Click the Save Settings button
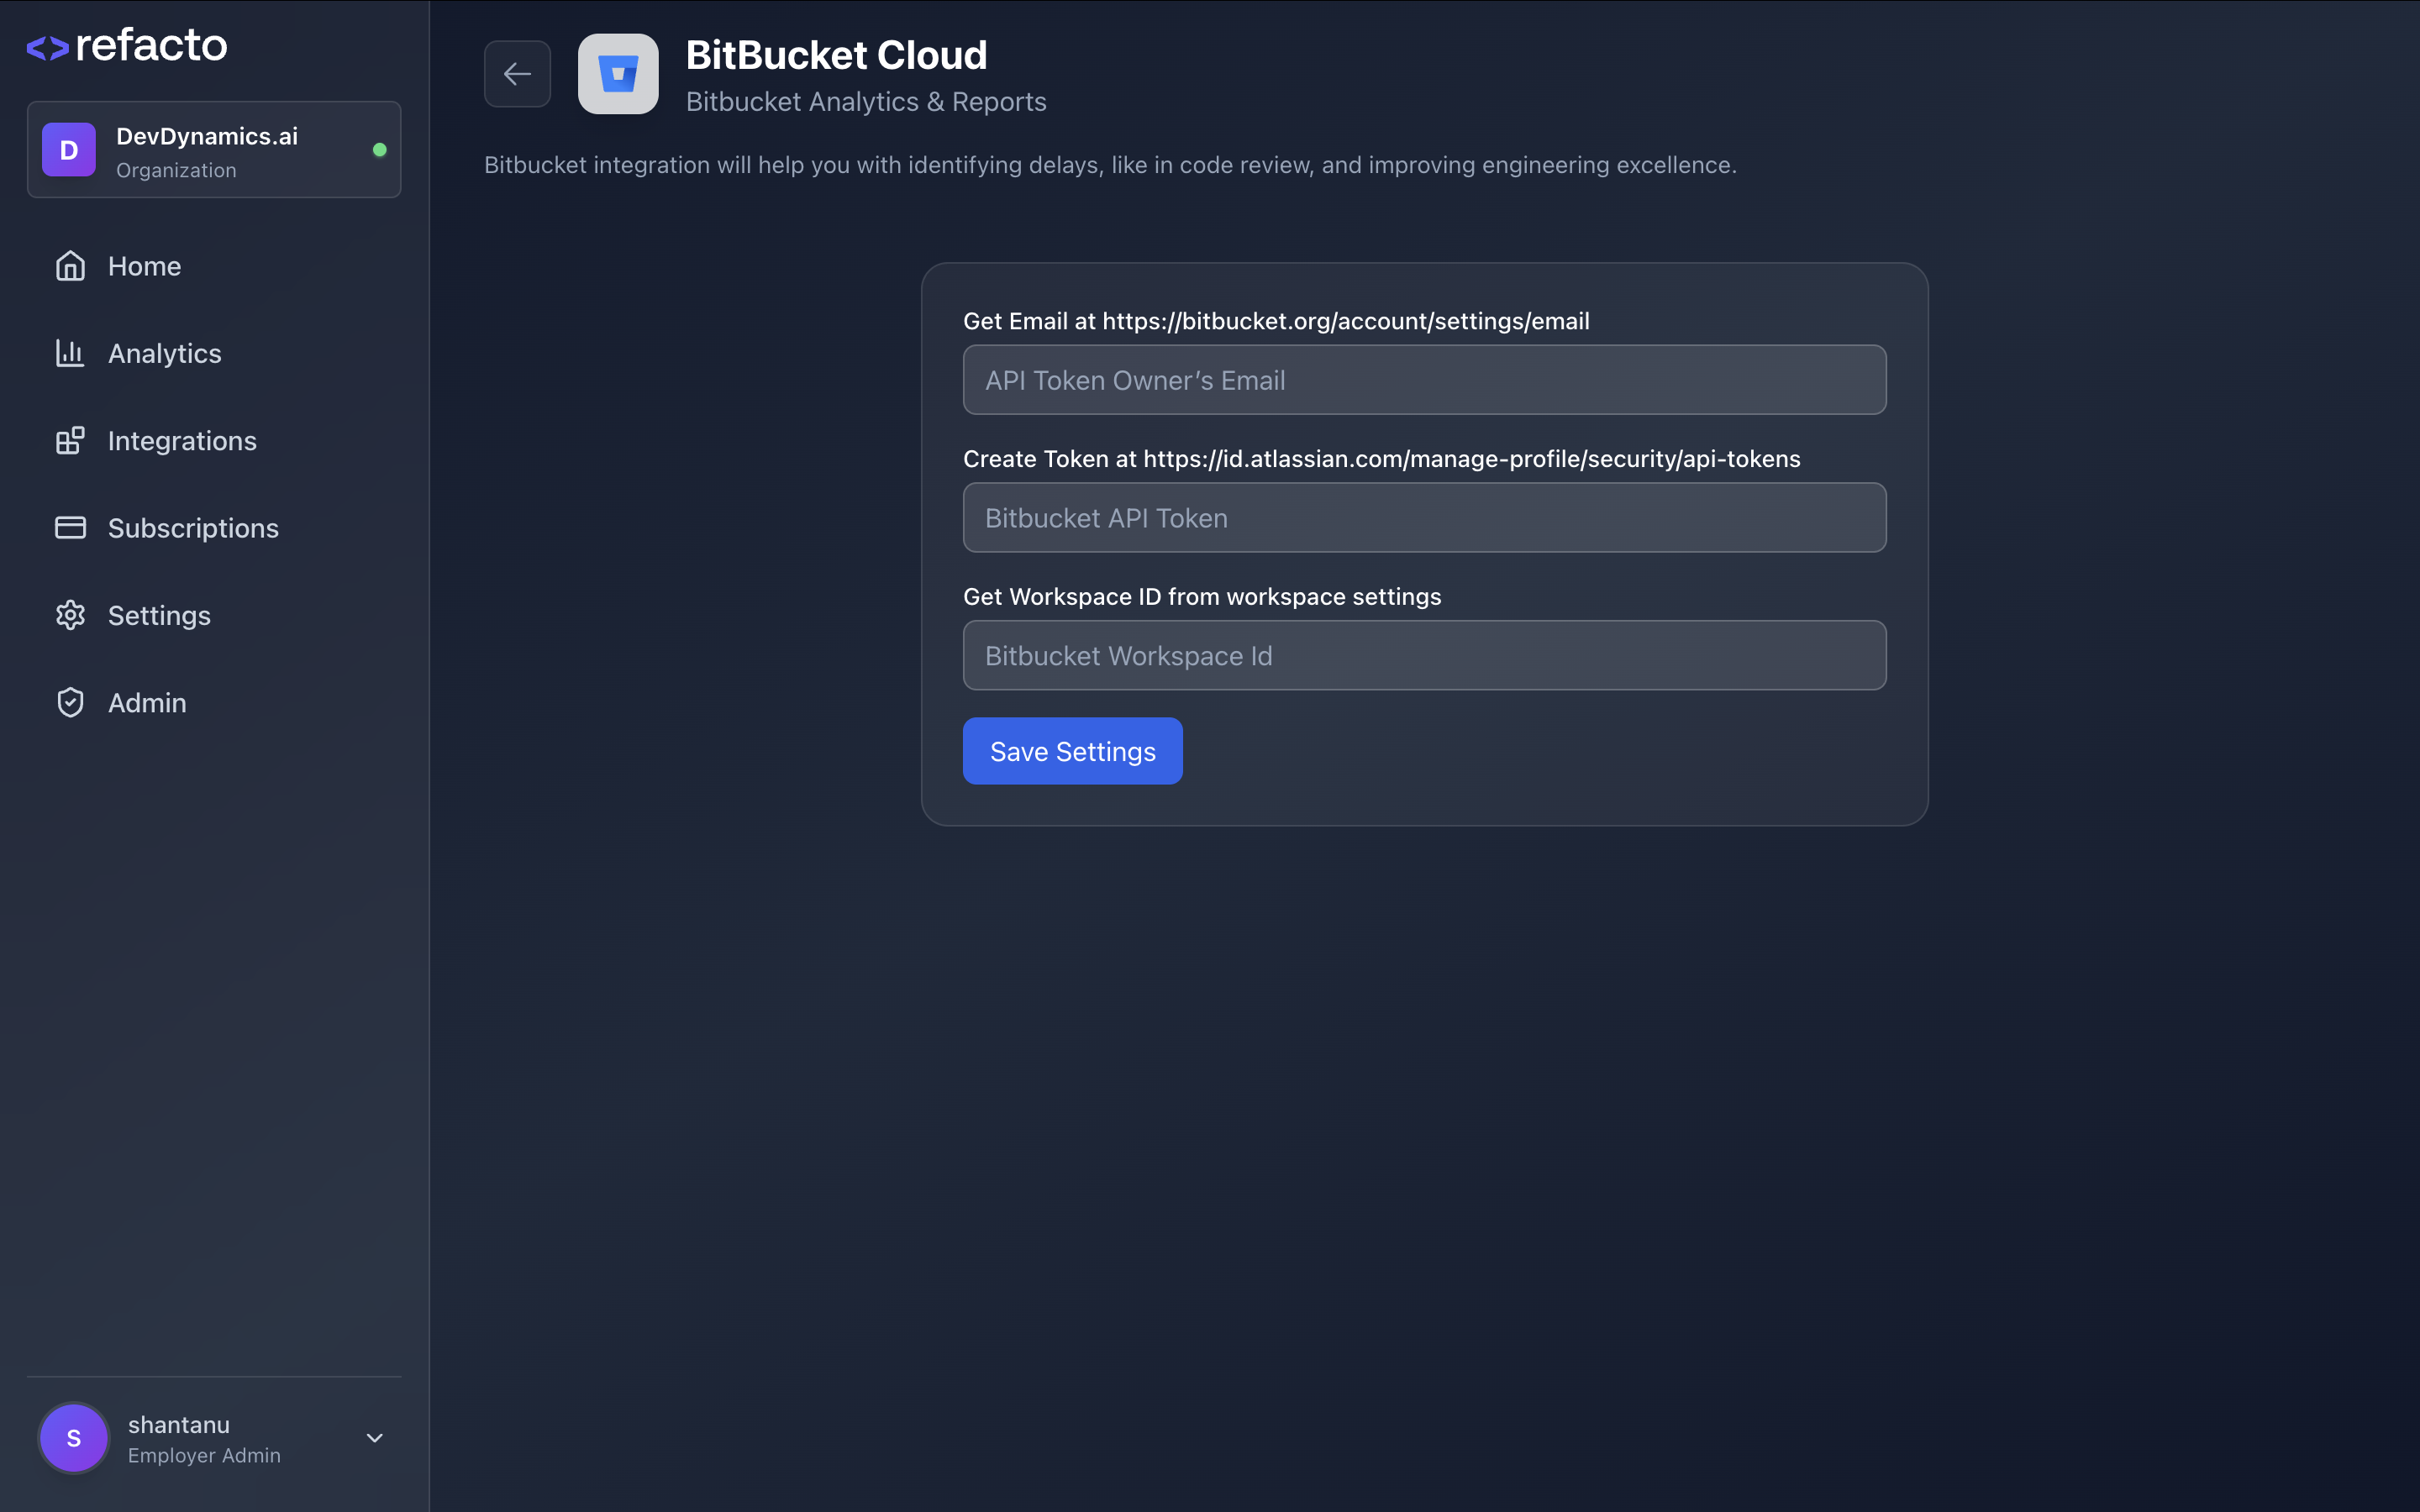Image resolution: width=2420 pixels, height=1512 pixels. click(x=1072, y=750)
